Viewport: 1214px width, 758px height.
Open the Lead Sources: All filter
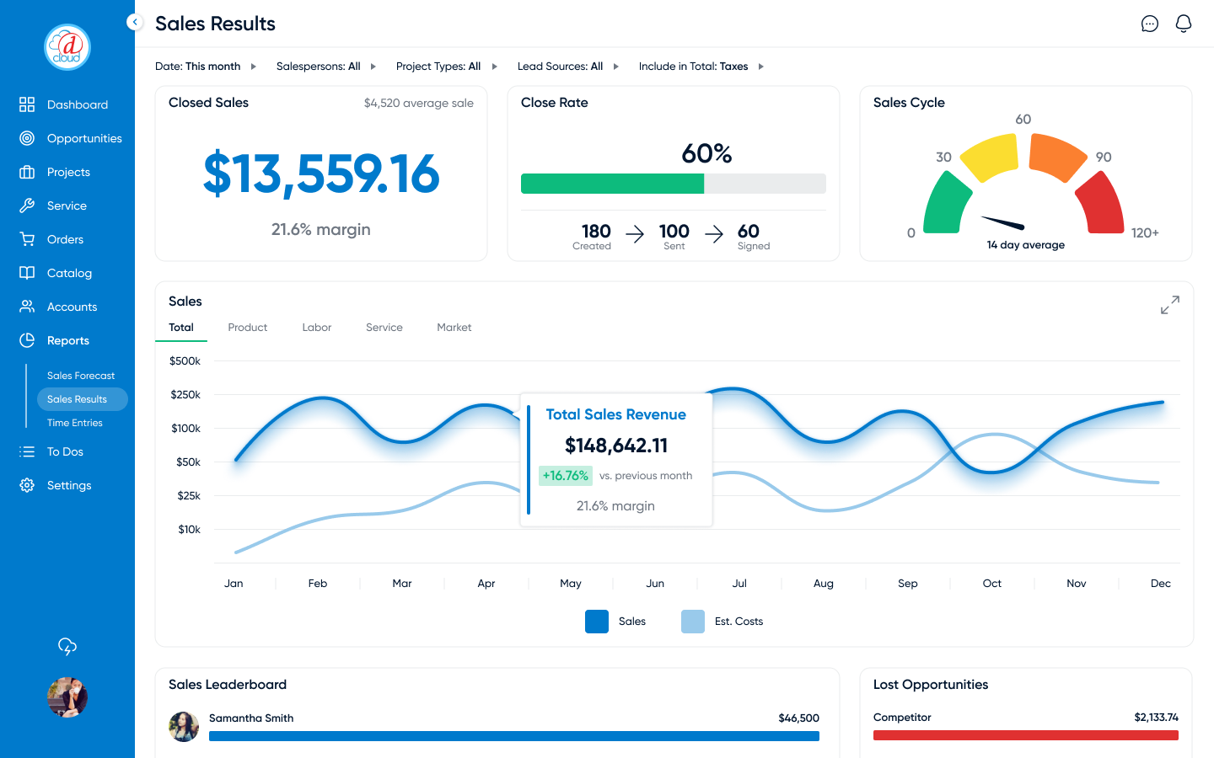pyautogui.click(x=568, y=67)
